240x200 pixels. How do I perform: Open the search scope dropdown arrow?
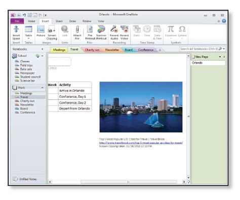coord(224,49)
